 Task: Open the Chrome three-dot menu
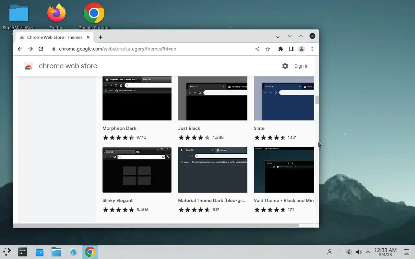pos(312,49)
